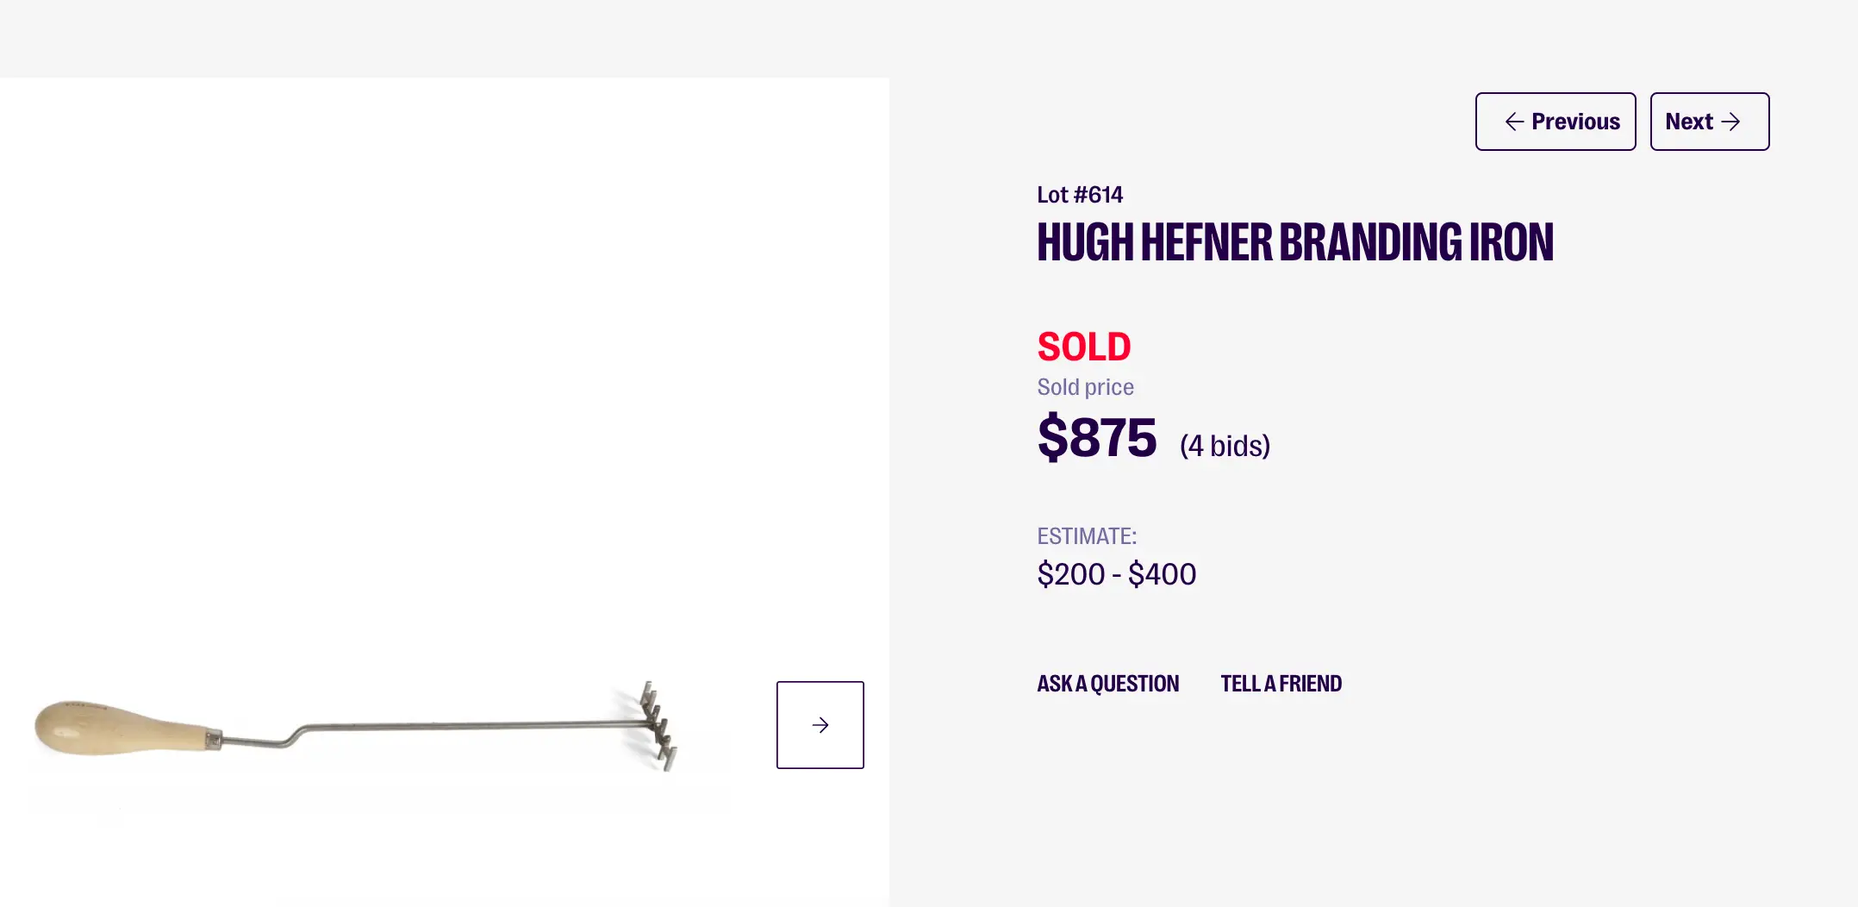Click the Hugh Hefner Branding Iron title

pos(1294,242)
